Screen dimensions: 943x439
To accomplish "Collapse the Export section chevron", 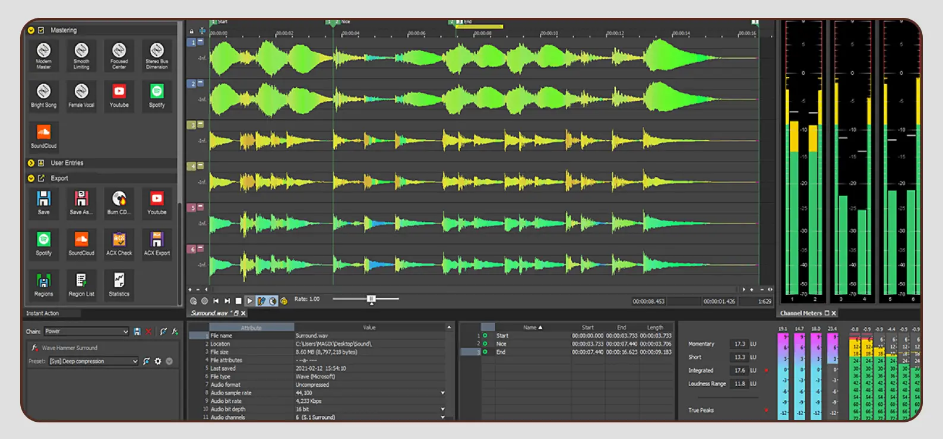I will coord(31,178).
